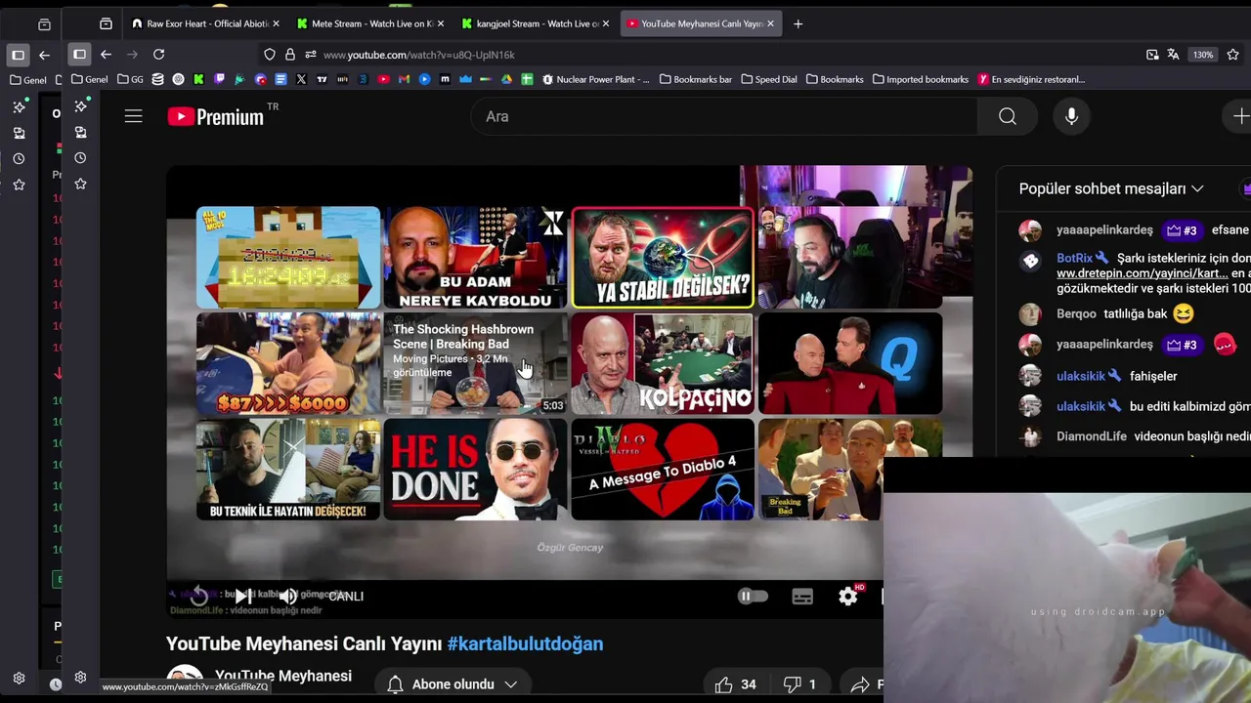Open the Bookmarks bar folder

click(696, 79)
